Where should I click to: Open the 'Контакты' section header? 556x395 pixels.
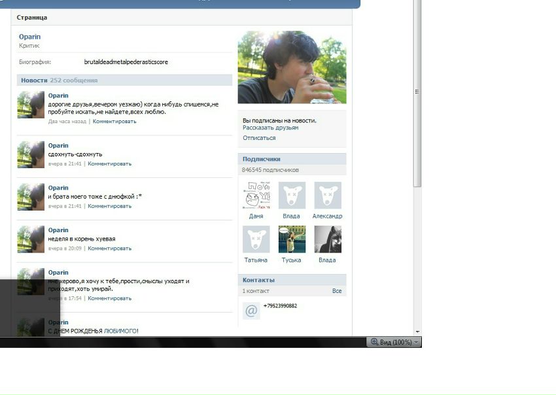click(258, 280)
